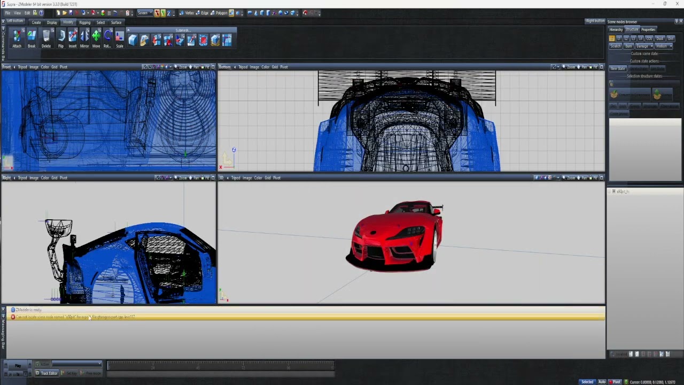
Task: Select the Mirror tool
Action: pyautogui.click(x=84, y=38)
